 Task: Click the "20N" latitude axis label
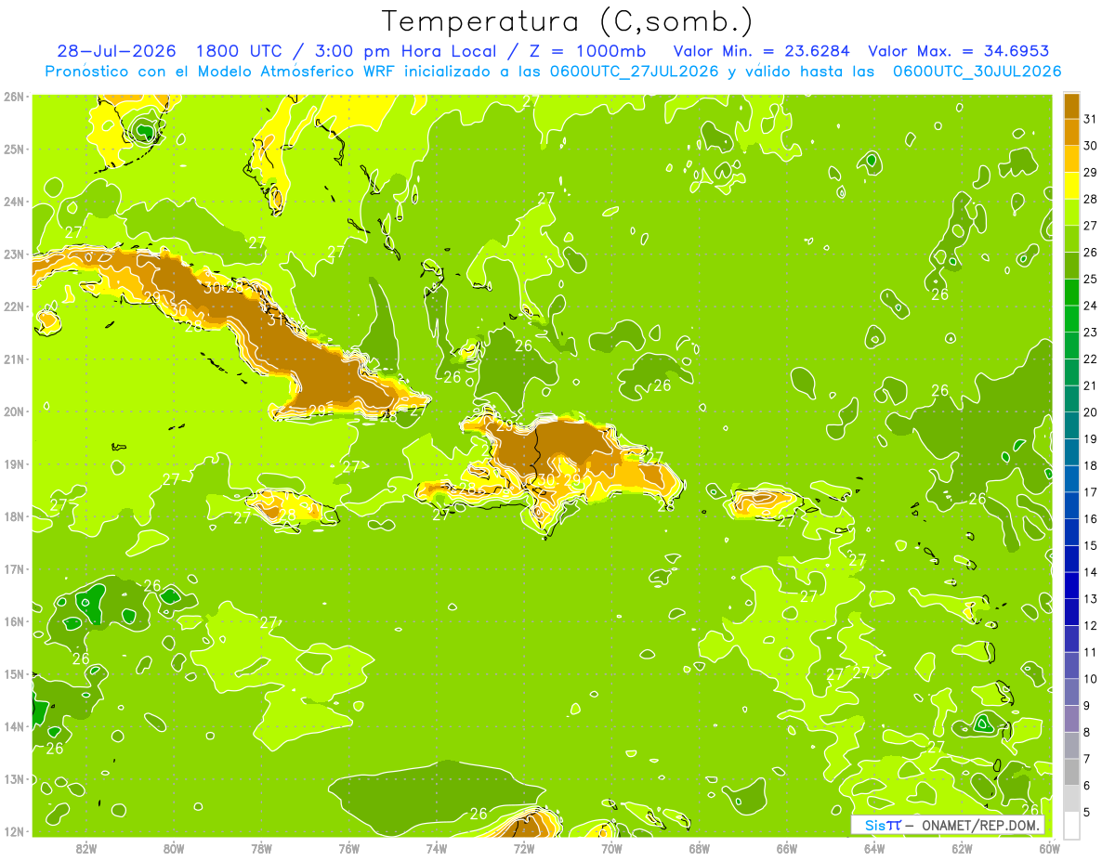(14, 411)
